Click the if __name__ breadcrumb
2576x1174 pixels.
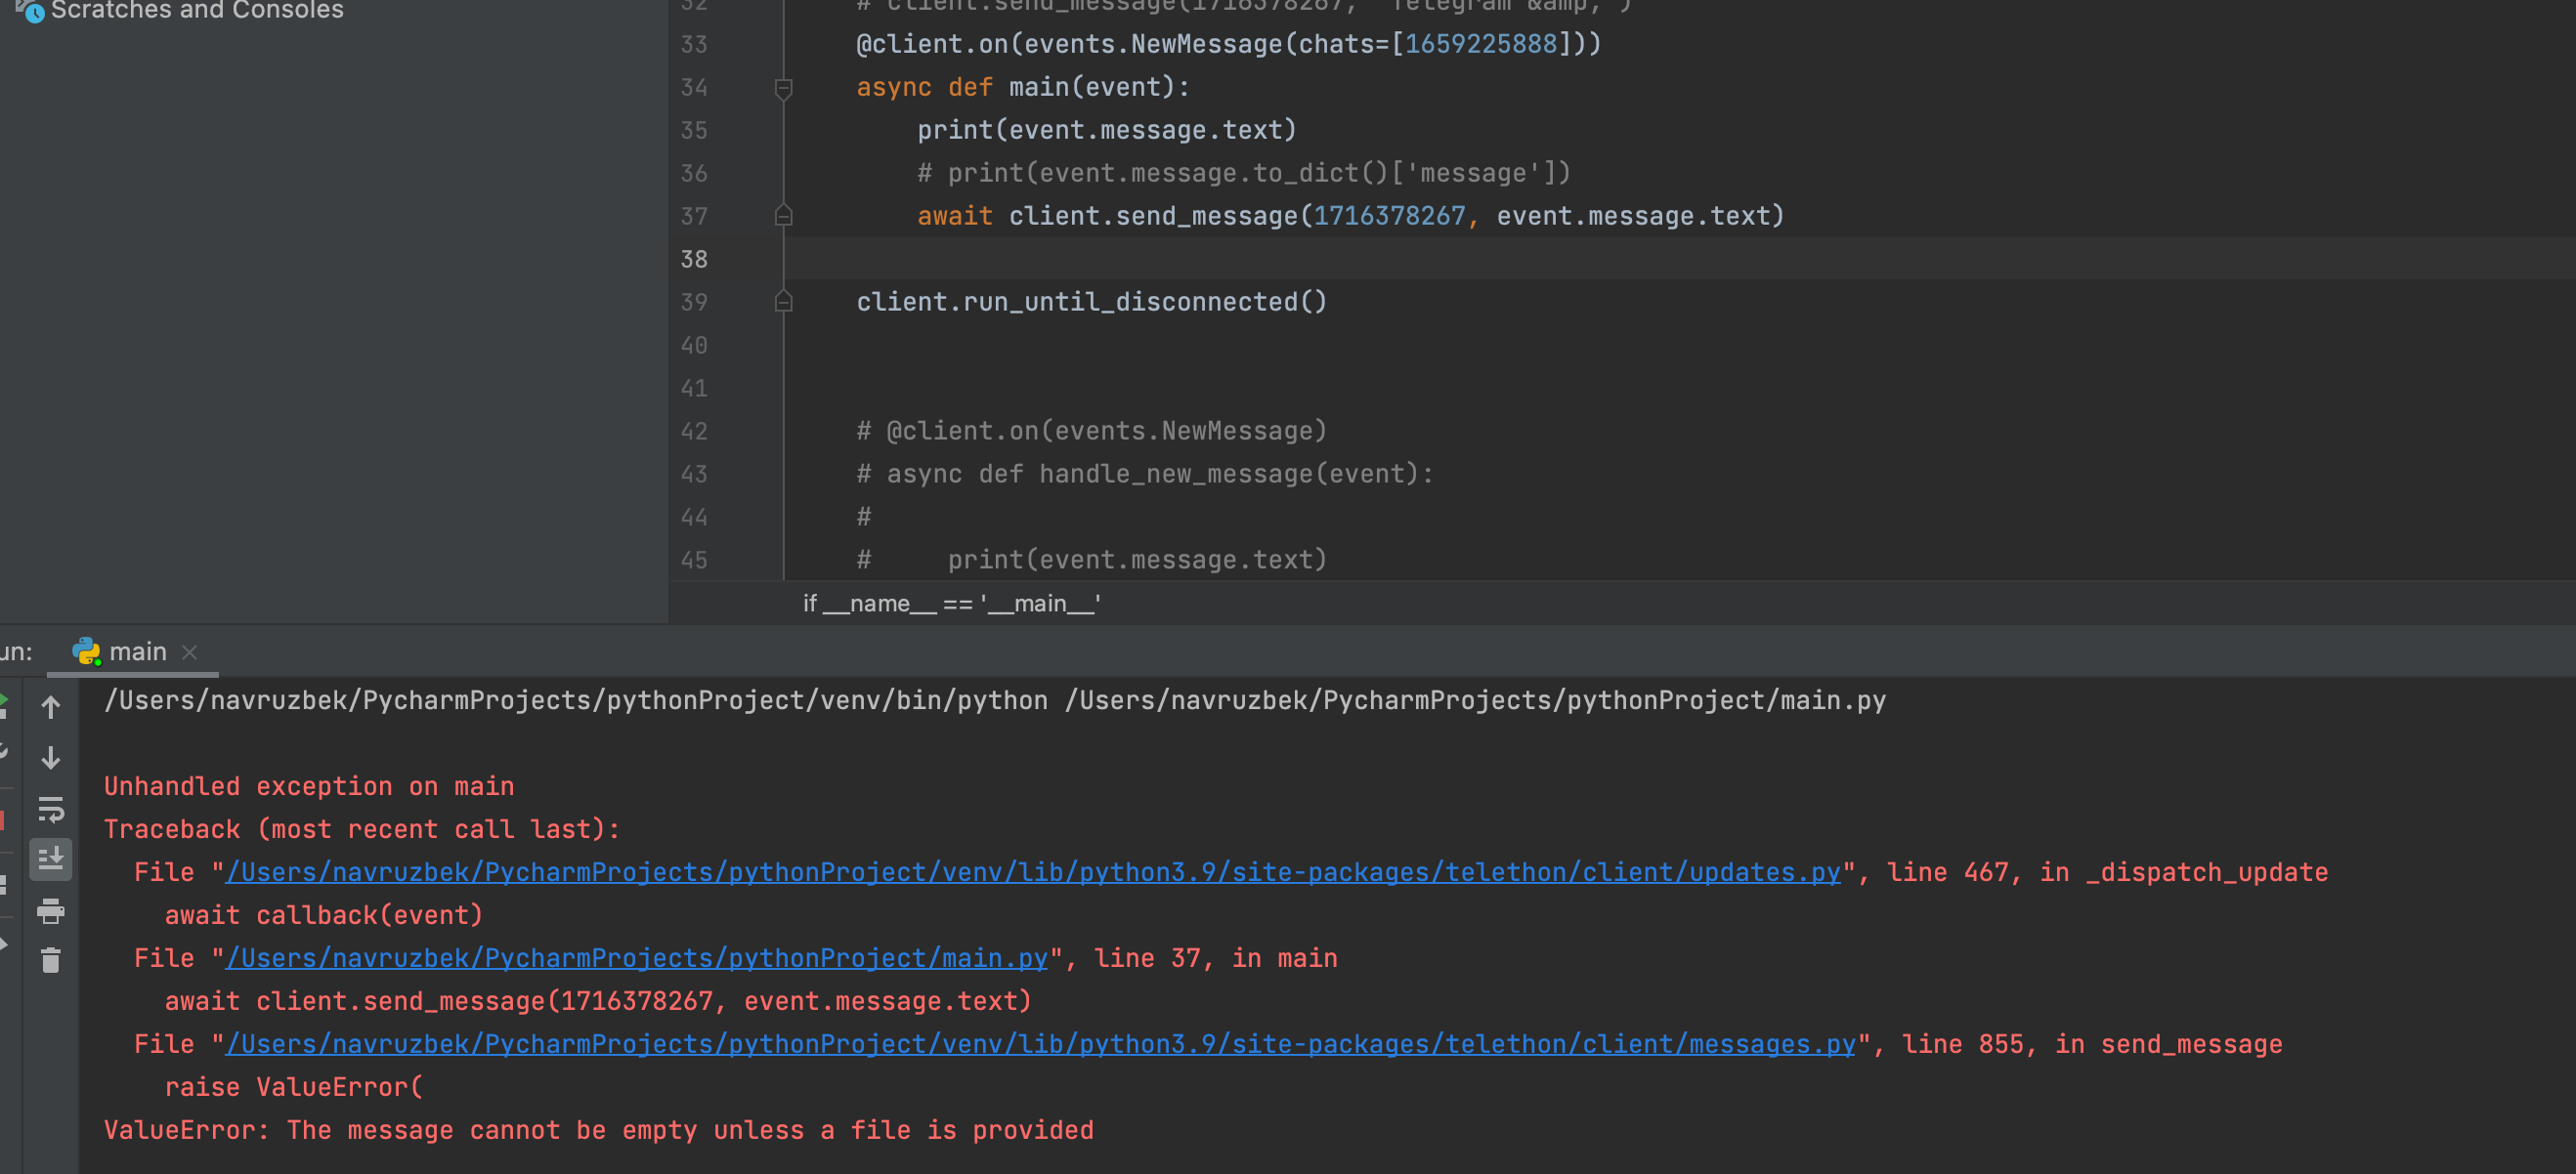951,604
